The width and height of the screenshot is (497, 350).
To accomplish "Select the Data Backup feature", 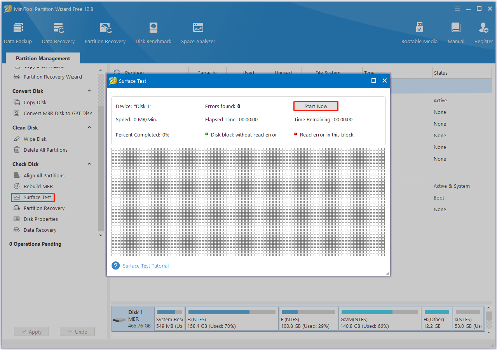I will pyautogui.click(x=18, y=33).
